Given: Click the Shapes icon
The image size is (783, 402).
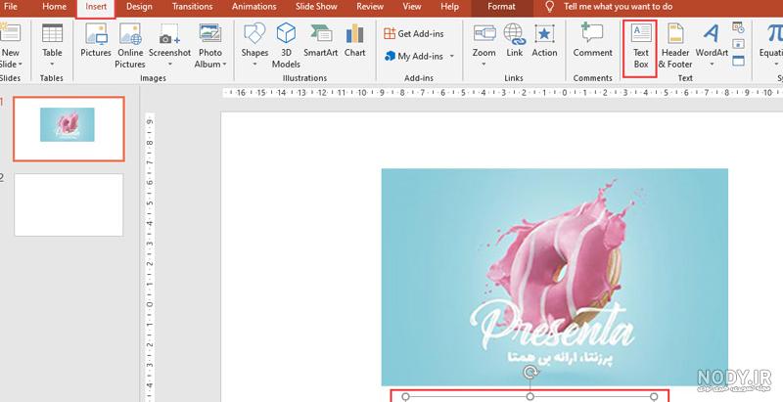Looking at the screenshot, I should (254, 34).
